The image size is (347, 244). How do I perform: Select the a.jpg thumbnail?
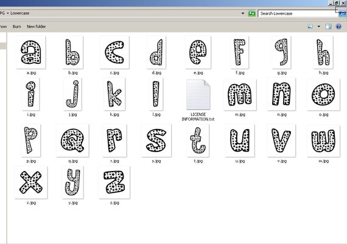31,52
